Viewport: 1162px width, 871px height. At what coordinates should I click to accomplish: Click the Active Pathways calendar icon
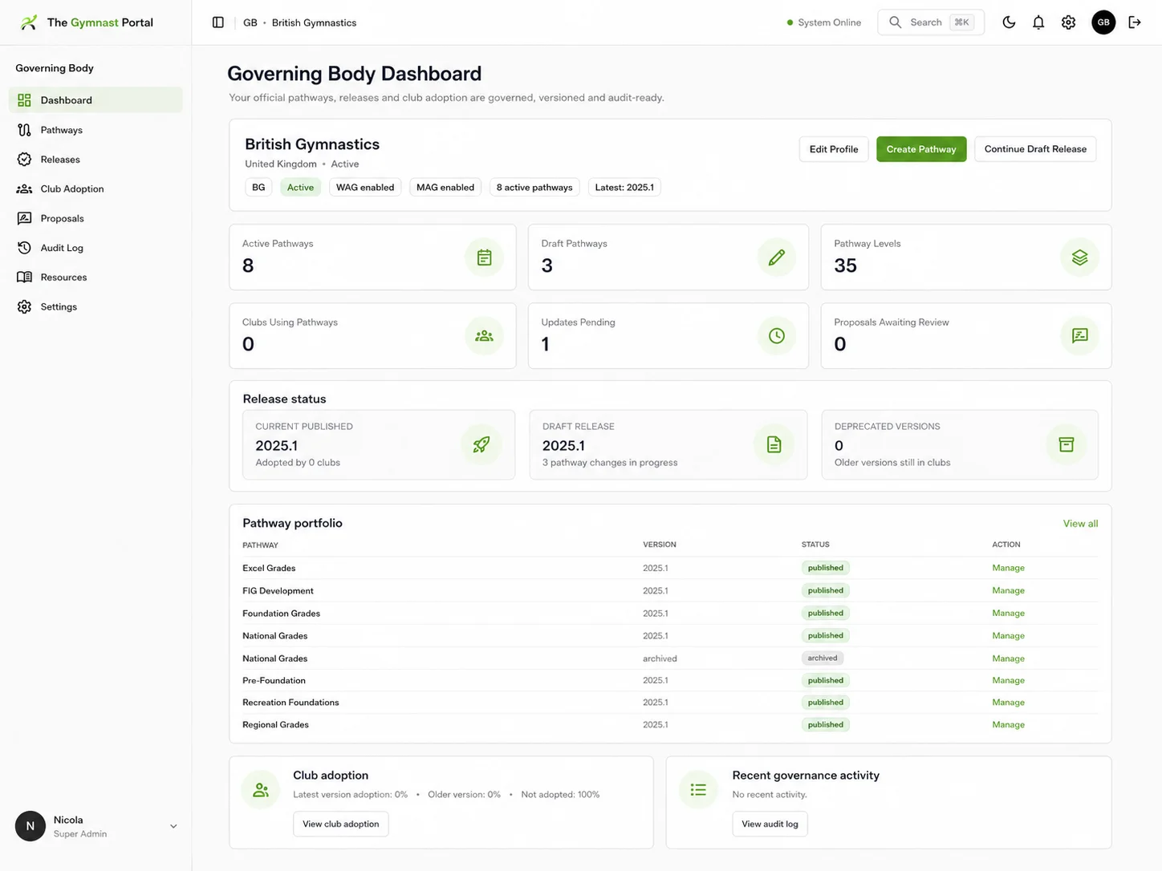484,257
